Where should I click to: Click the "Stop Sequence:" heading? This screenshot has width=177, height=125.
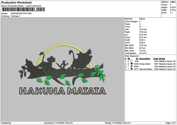pyautogui.click(x=132, y=56)
